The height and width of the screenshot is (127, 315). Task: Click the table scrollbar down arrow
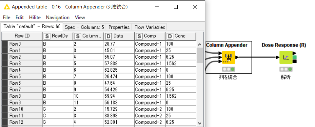point(200,123)
